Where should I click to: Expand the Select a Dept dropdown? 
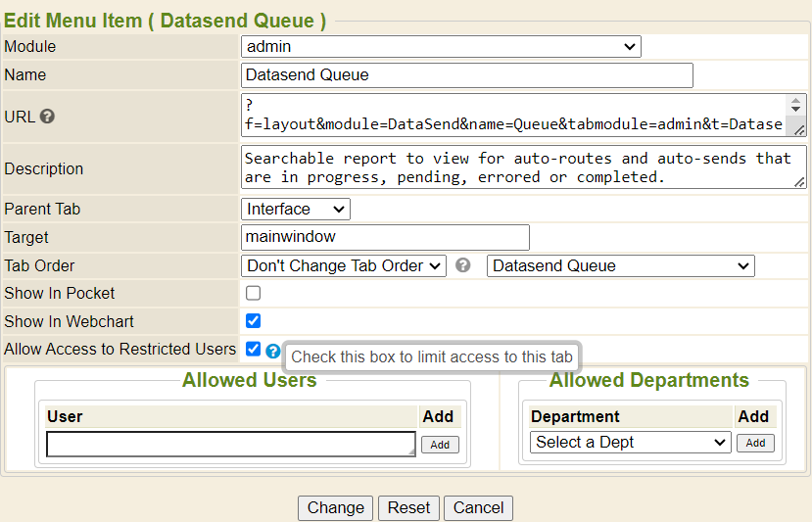click(631, 443)
